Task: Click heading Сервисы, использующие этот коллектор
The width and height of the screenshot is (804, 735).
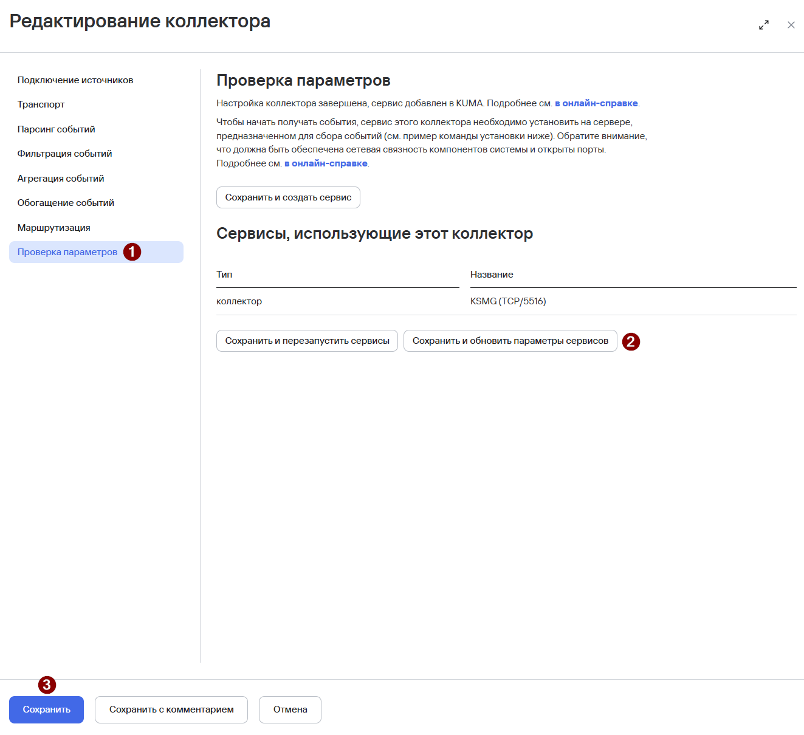Action: tap(374, 234)
